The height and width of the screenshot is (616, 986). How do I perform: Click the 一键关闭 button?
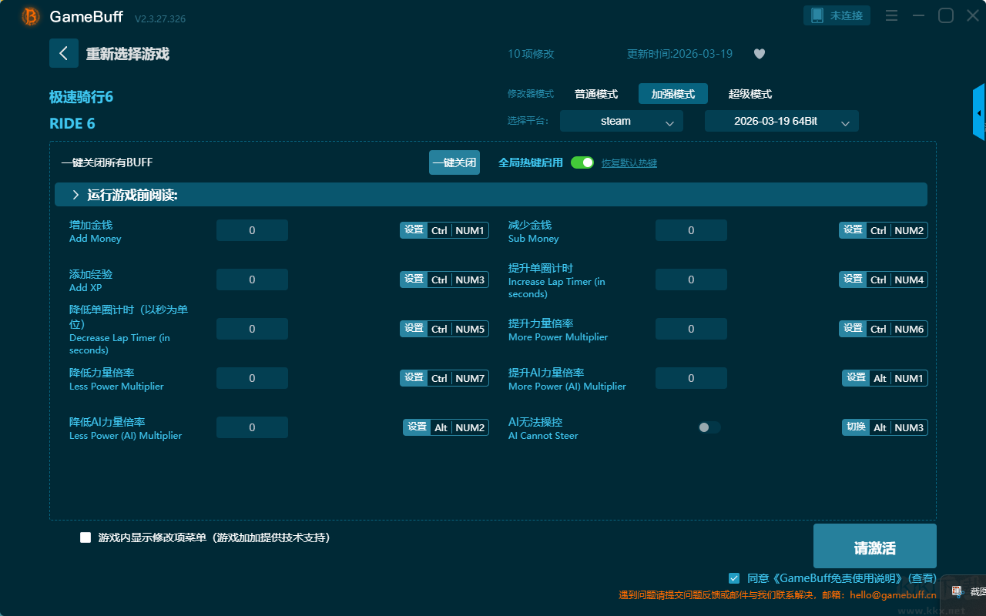[454, 162]
